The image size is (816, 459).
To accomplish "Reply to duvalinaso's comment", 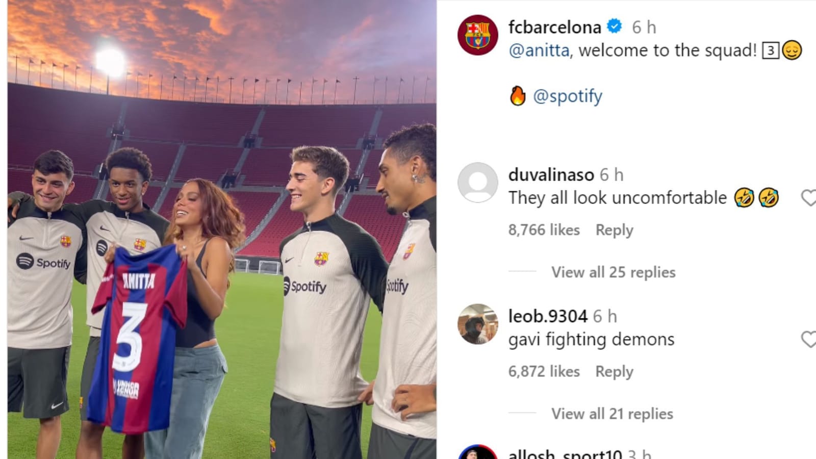I will tap(614, 230).
